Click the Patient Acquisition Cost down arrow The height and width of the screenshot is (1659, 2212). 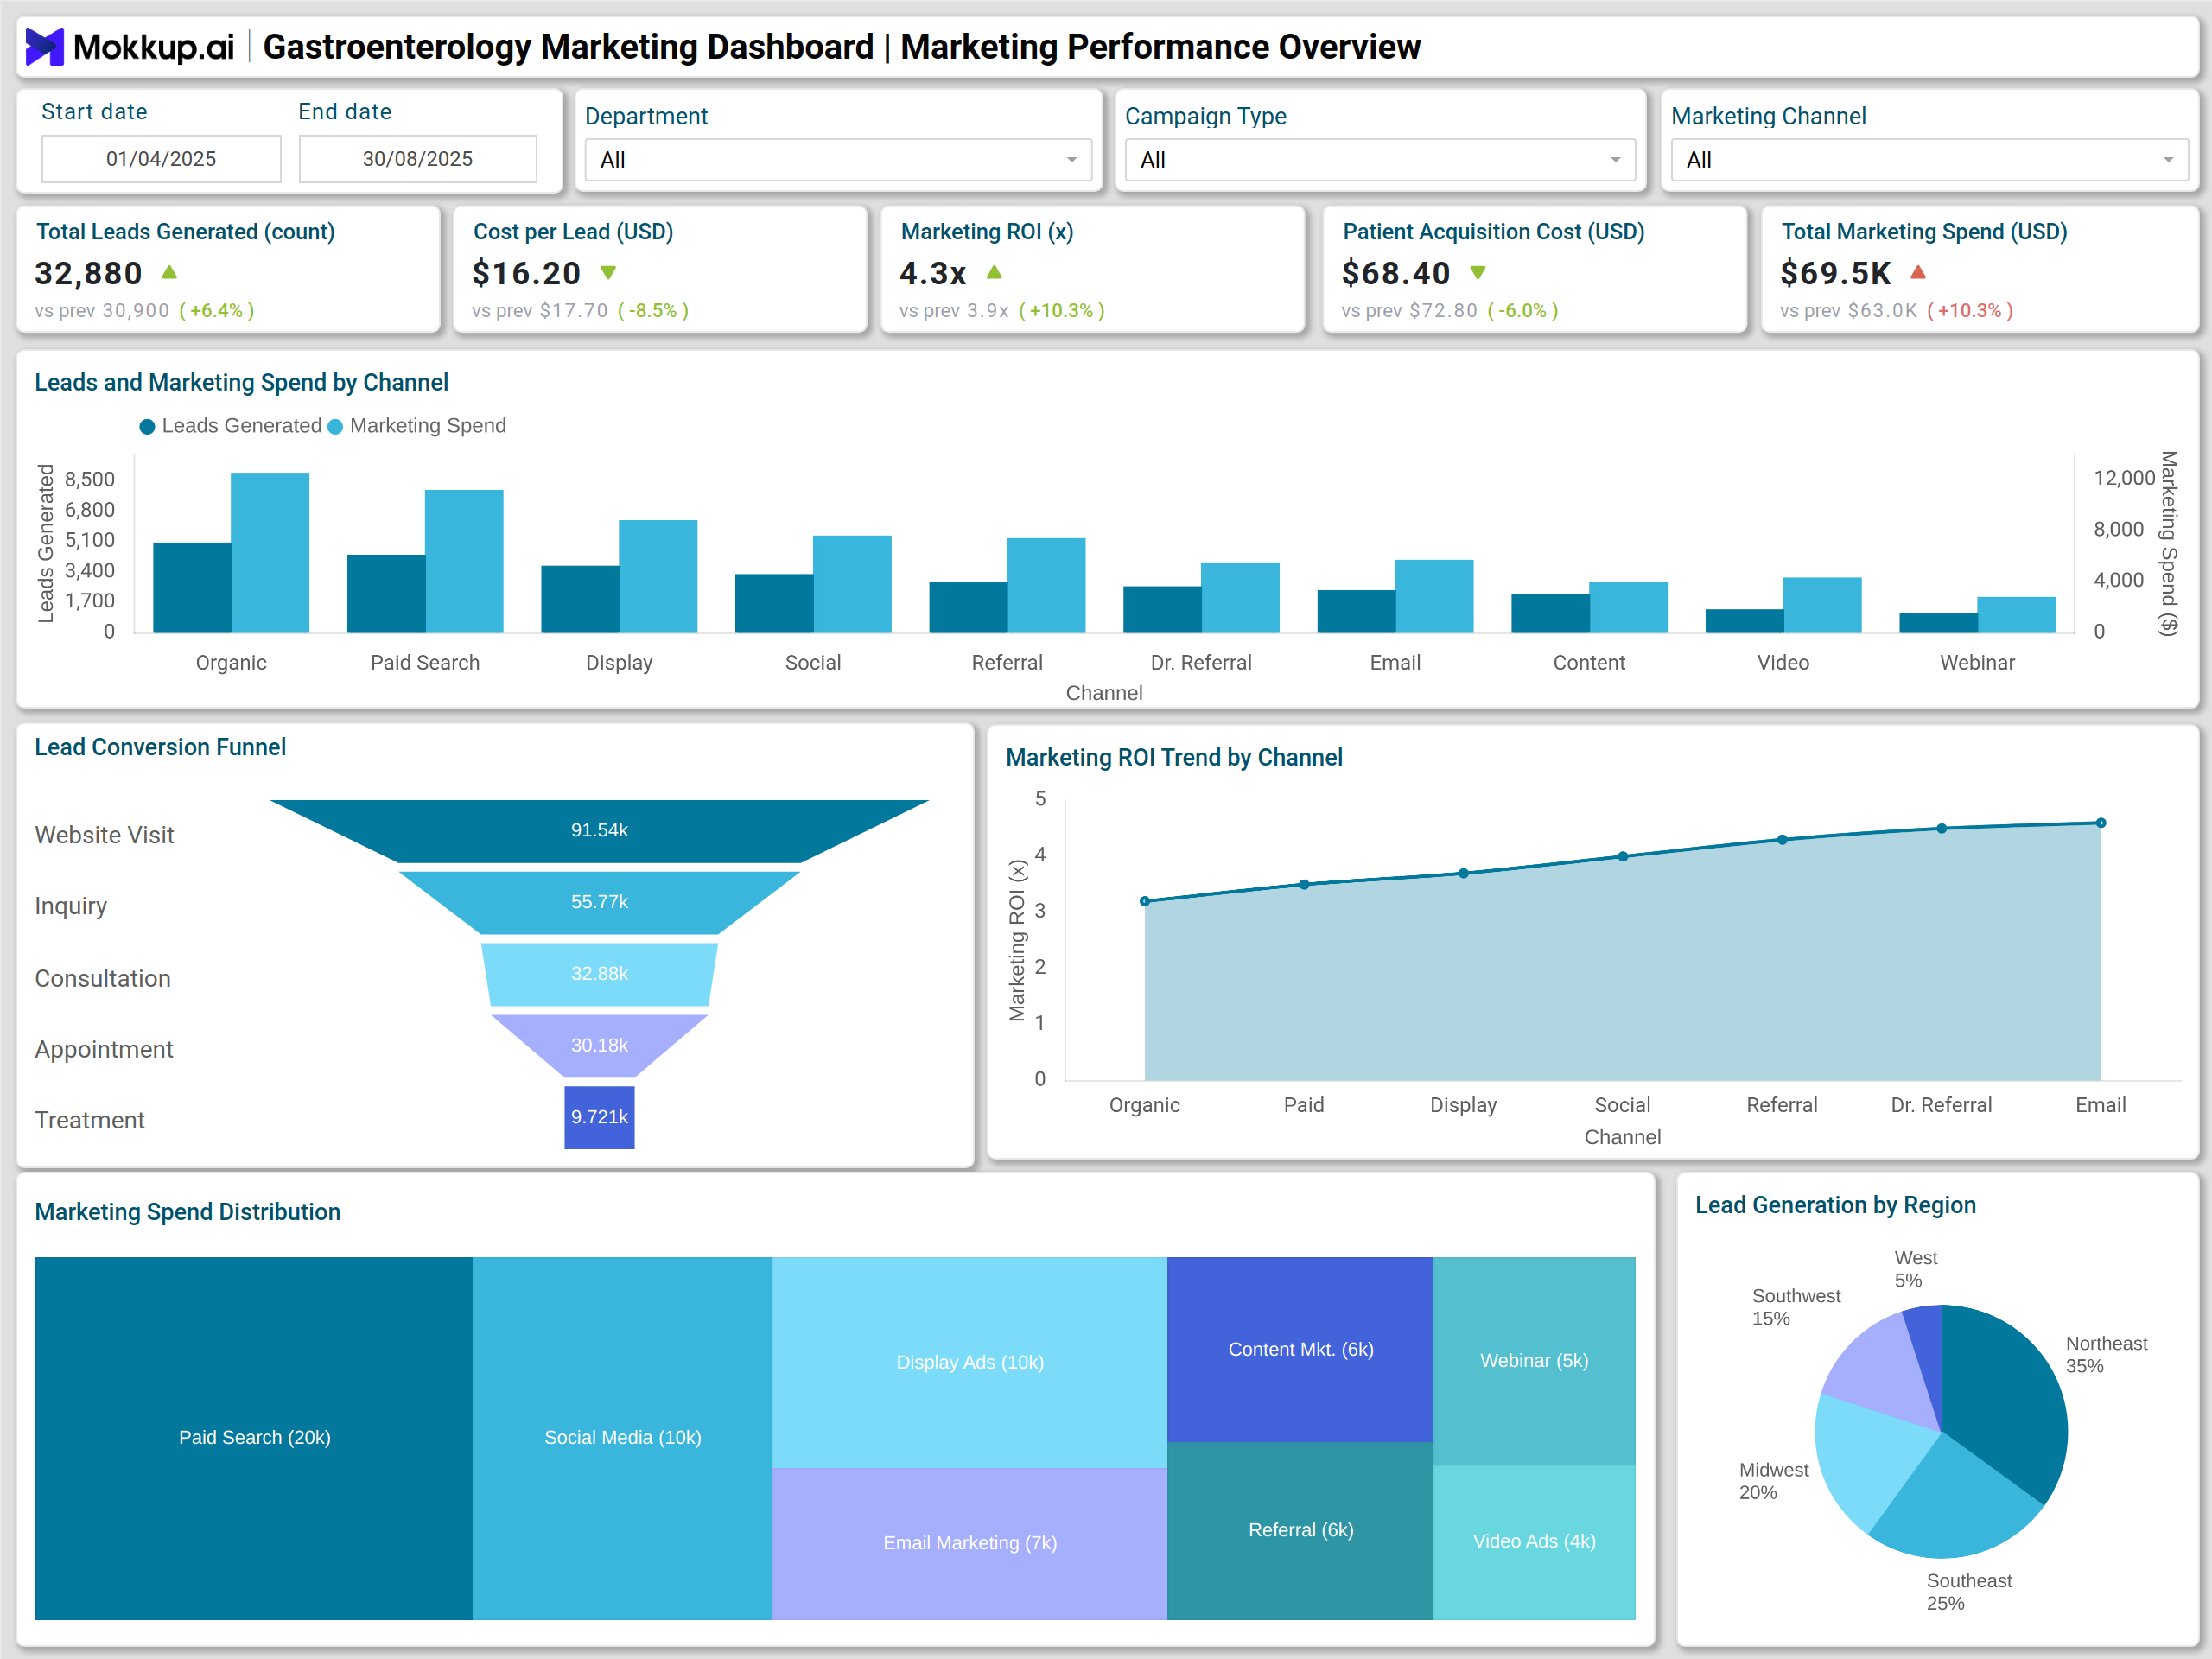[1478, 272]
